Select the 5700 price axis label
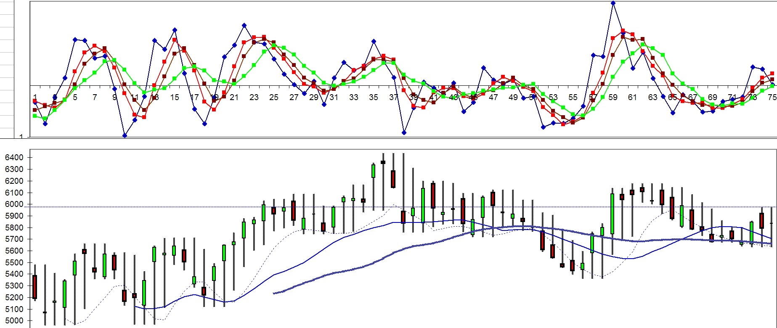The height and width of the screenshot is (328, 777). click(x=14, y=239)
